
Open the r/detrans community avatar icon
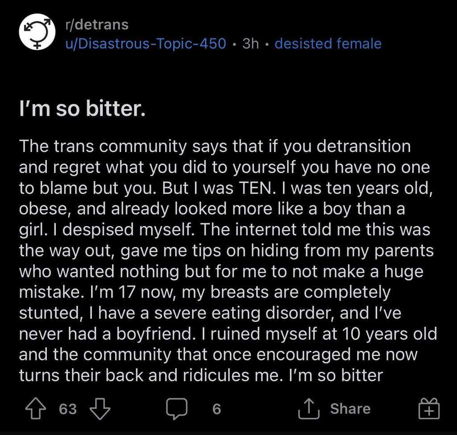(37, 32)
